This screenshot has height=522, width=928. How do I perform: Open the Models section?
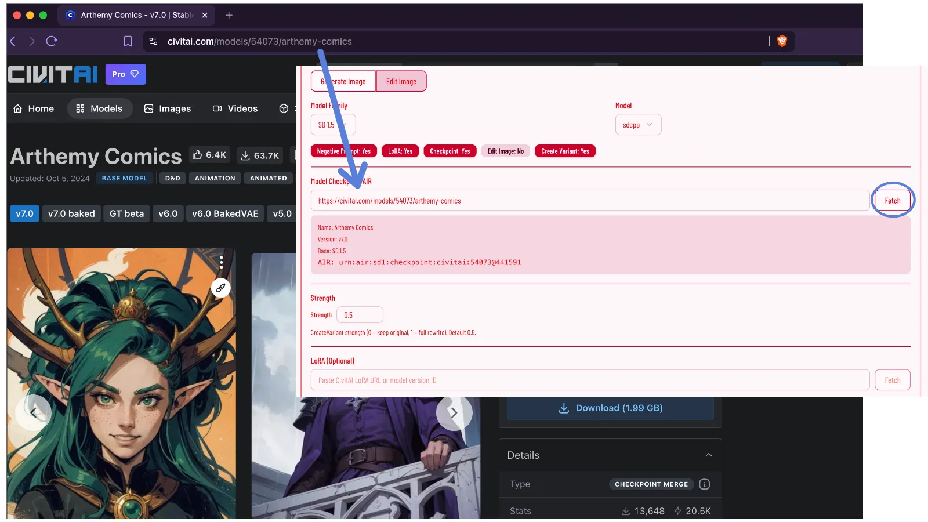100,108
